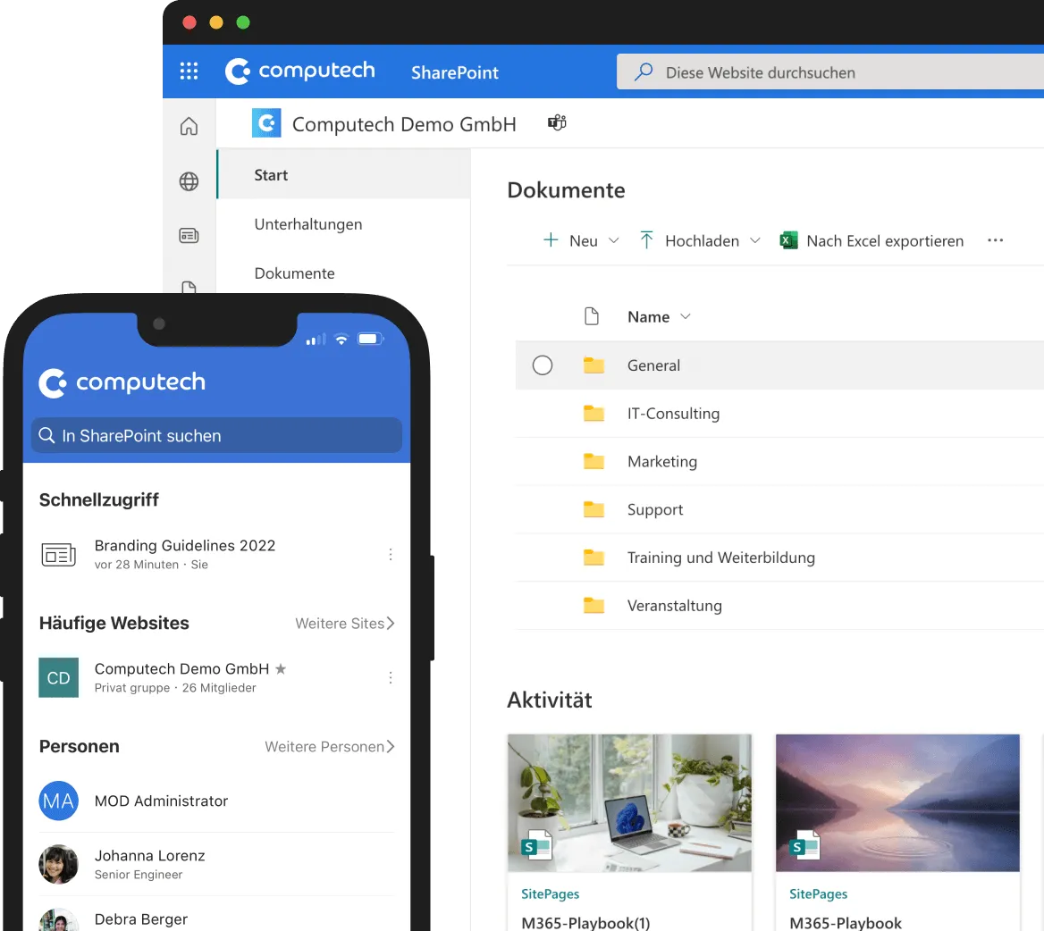This screenshot has width=1044, height=931.
Task: Select the Unterhaltungen navigation item
Action: tap(308, 224)
